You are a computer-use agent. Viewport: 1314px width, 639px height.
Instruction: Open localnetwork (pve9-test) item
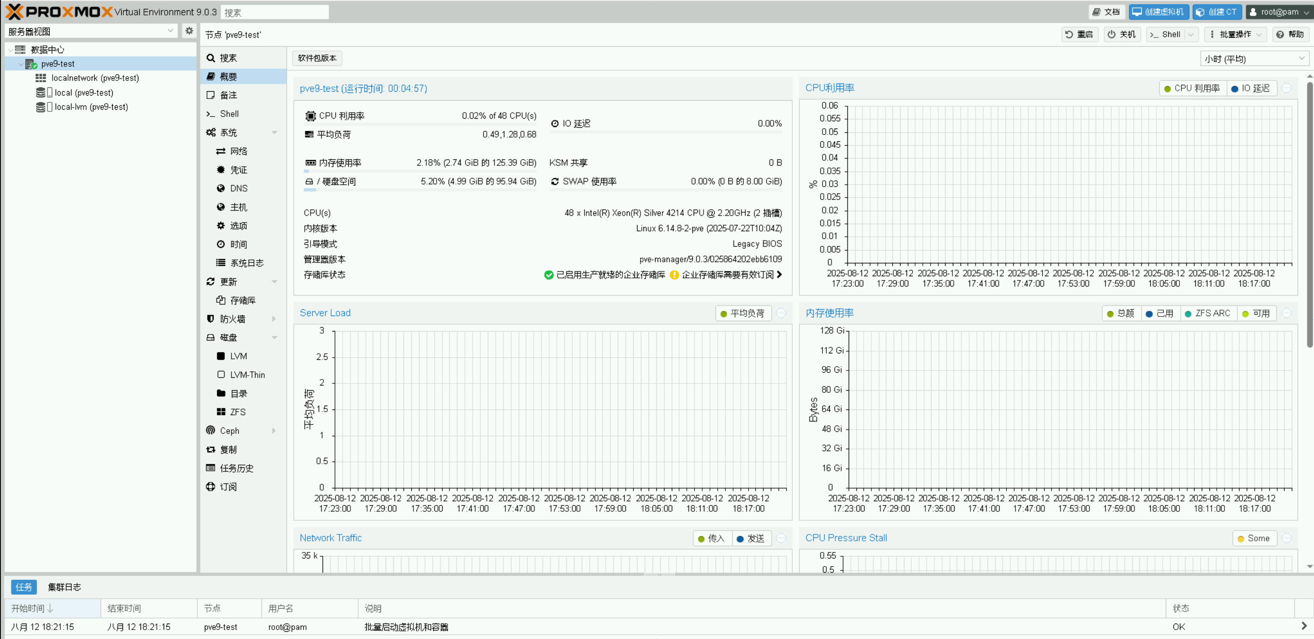[x=95, y=78]
